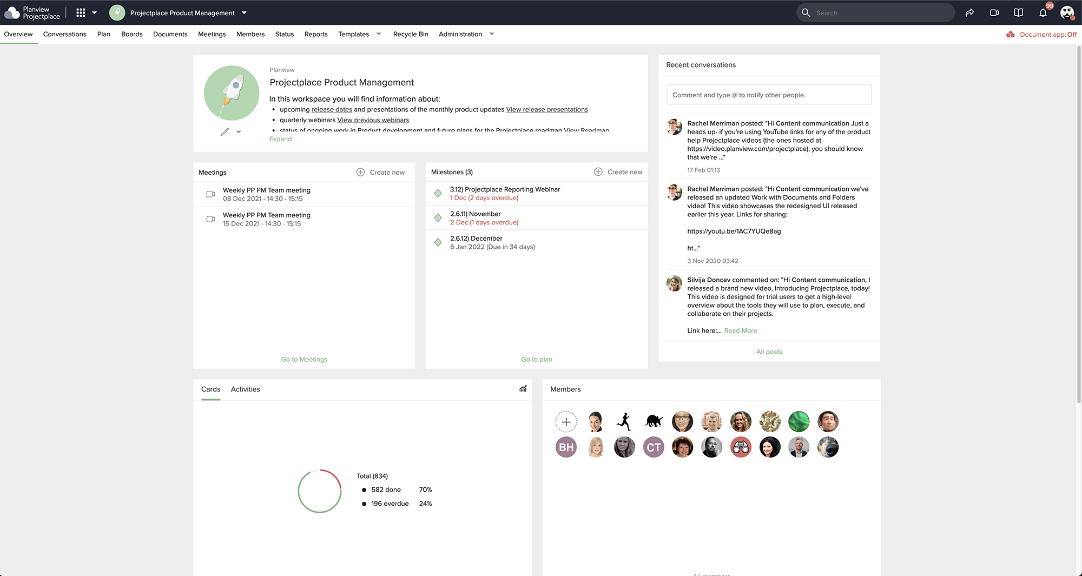The image size is (1082, 576).
Task: Open the cards chart statistics icon
Action: coord(523,388)
